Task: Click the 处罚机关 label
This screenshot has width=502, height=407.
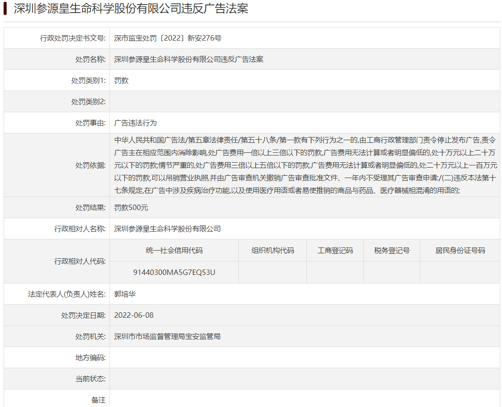Action: (90, 336)
